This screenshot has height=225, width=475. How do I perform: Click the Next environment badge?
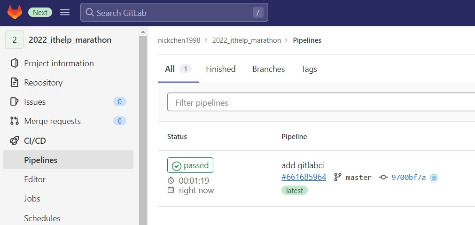pyautogui.click(x=40, y=13)
